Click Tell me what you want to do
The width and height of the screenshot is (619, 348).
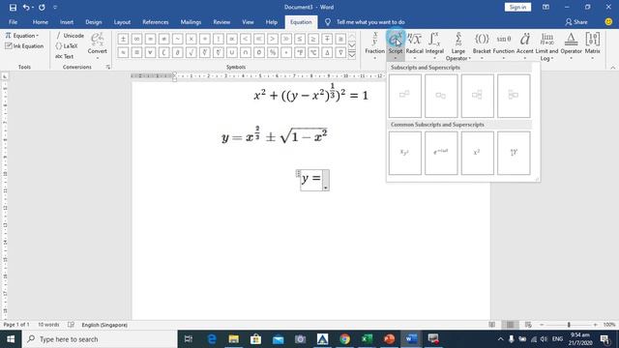pos(370,22)
